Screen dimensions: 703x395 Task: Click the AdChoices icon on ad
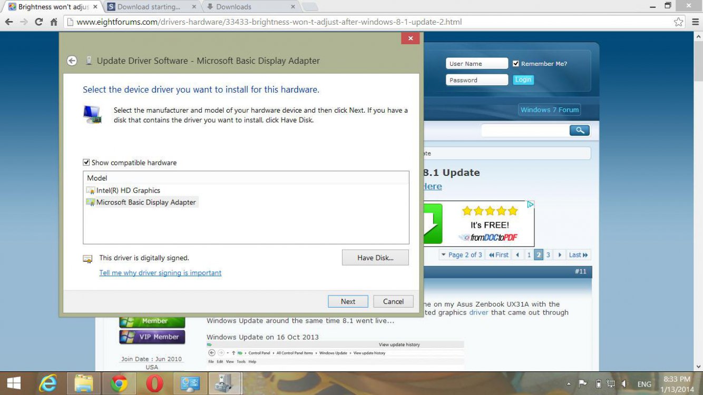(531, 204)
